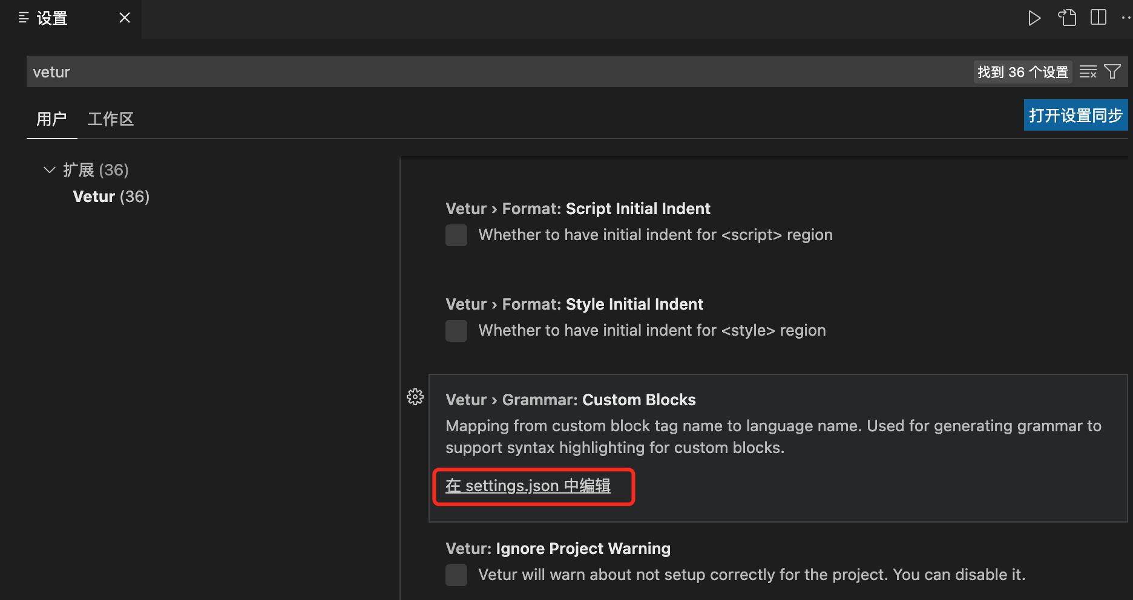Image resolution: width=1133 pixels, height=600 pixels.
Task: Enable Style Initial Indent checkbox
Action: coord(456,331)
